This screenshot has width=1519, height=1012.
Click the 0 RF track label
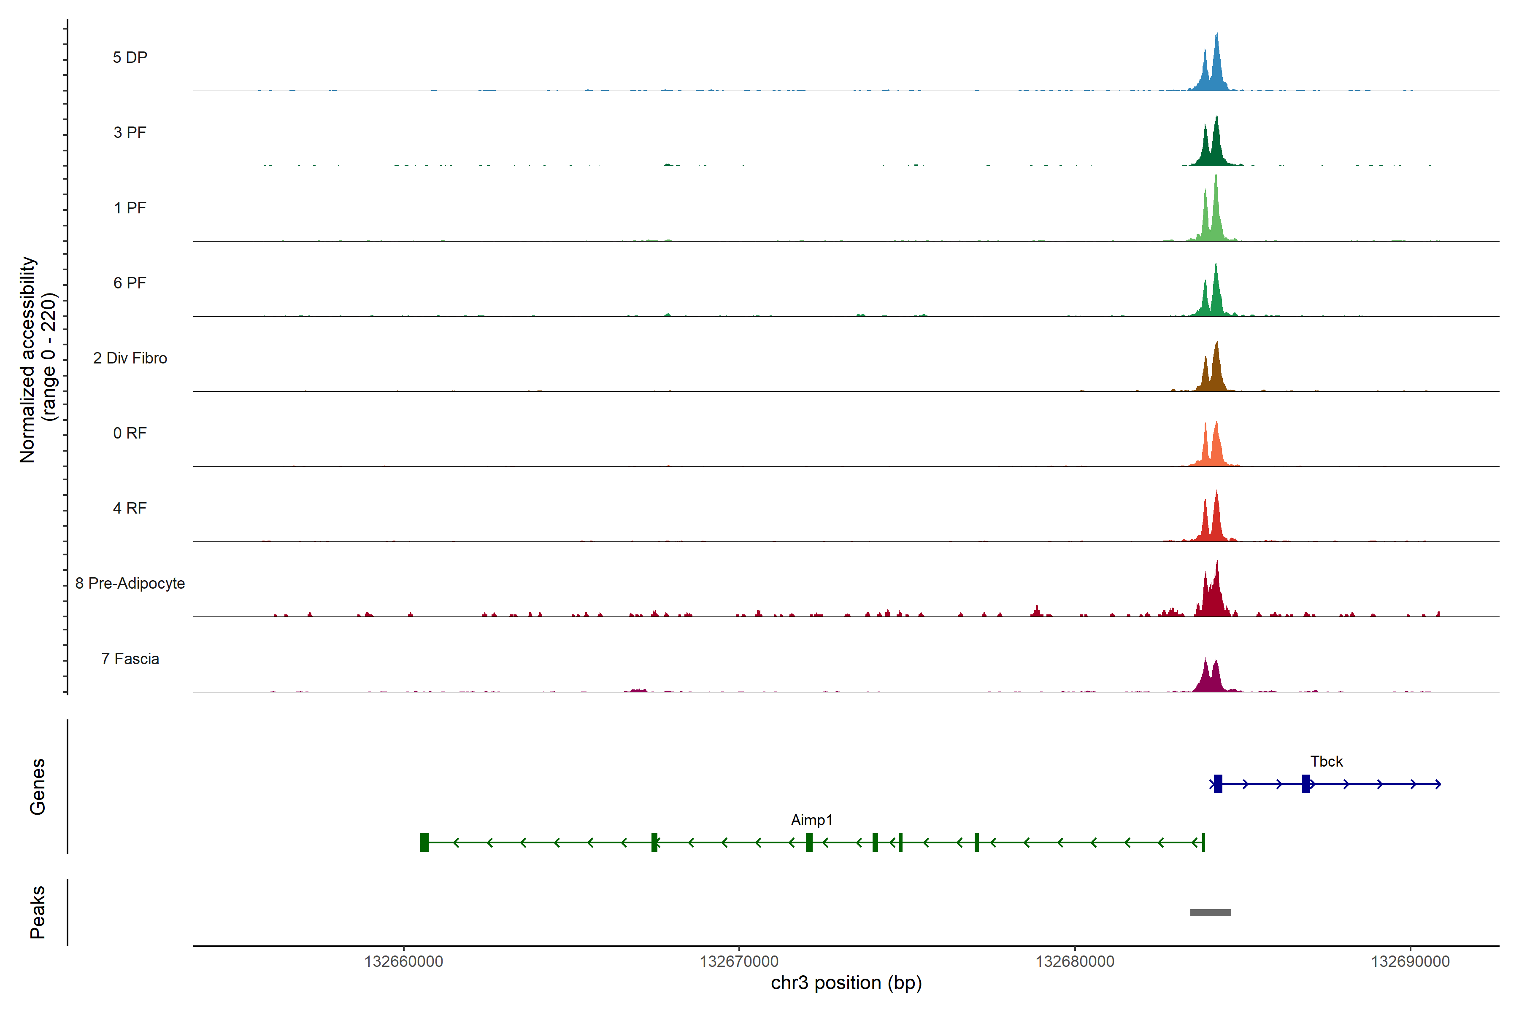point(130,433)
